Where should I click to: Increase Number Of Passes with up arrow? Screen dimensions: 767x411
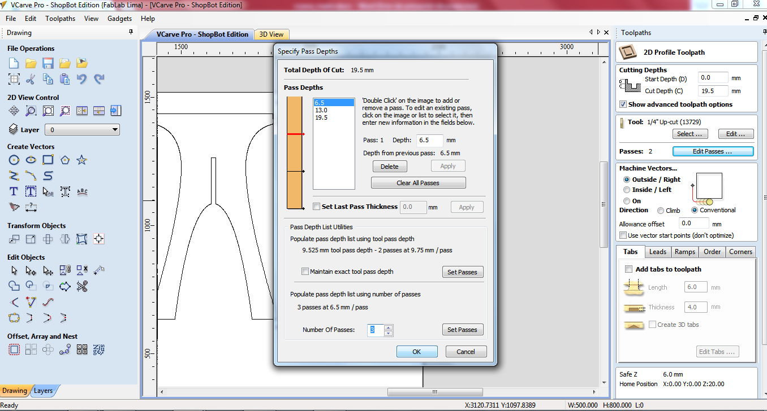click(x=388, y=327)
